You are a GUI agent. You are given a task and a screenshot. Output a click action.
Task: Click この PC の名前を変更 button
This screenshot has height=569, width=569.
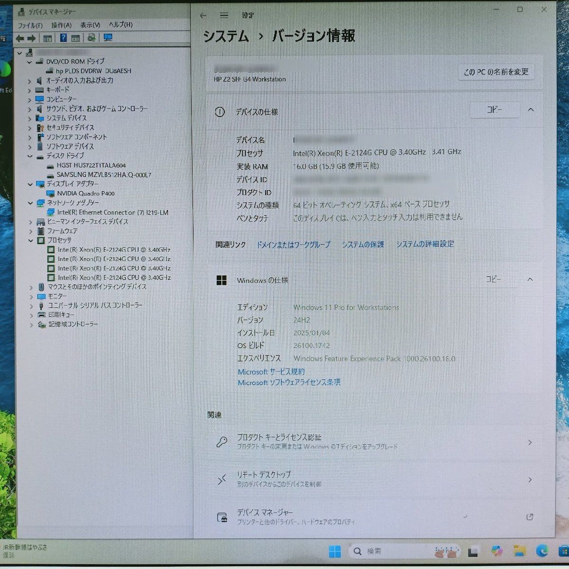496,72
